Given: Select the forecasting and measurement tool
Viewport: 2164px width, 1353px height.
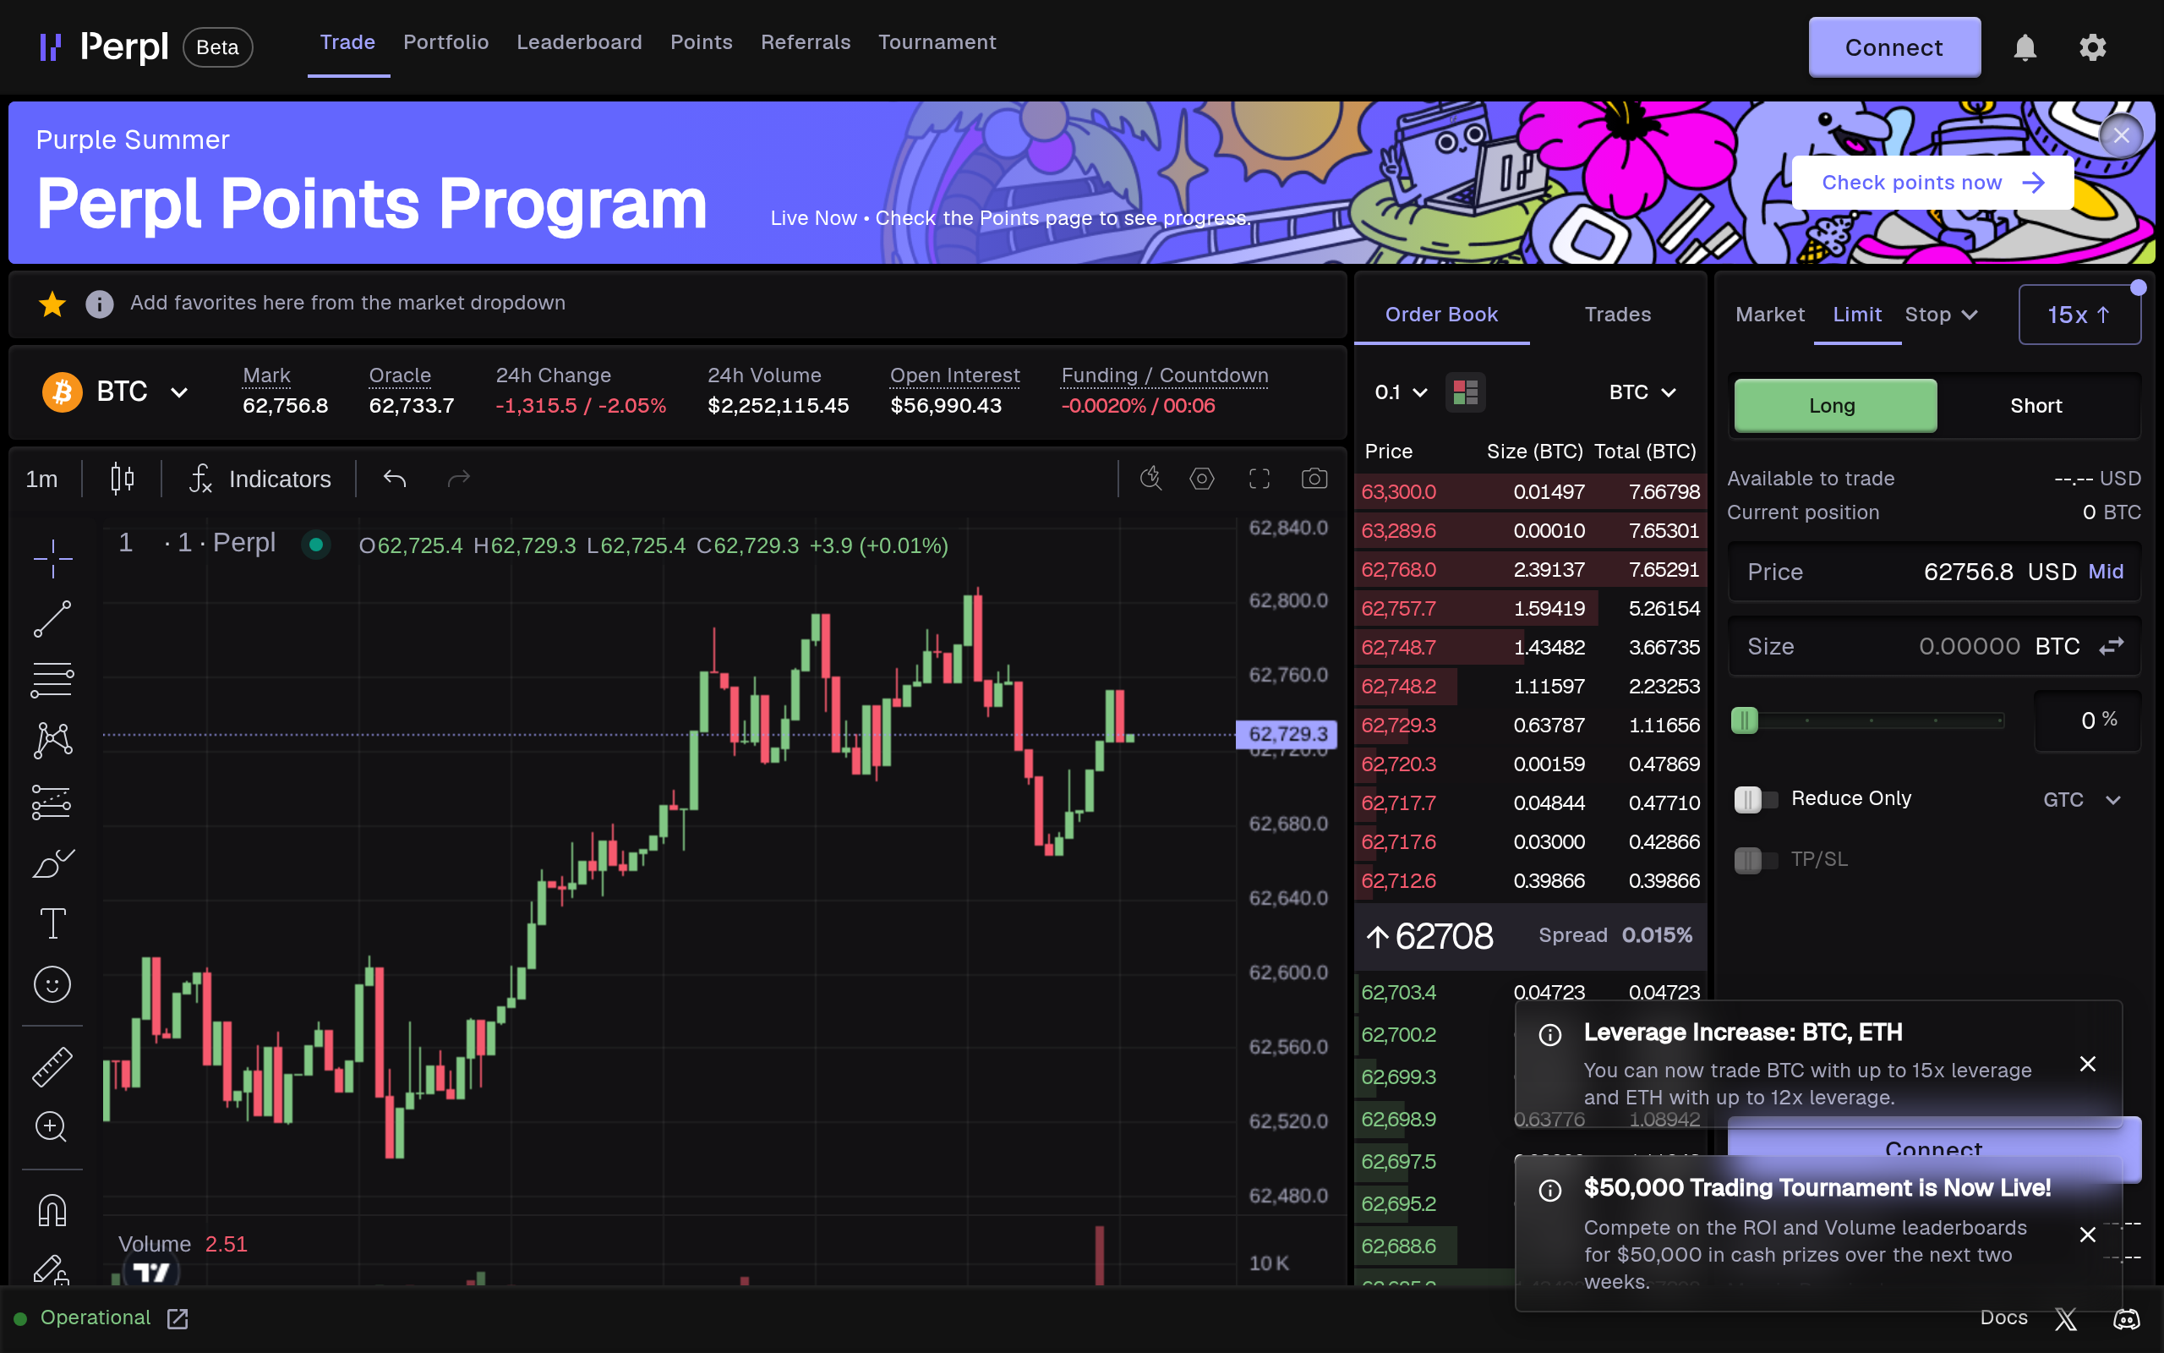Looking at the screenshot, I should click(52, 802).
